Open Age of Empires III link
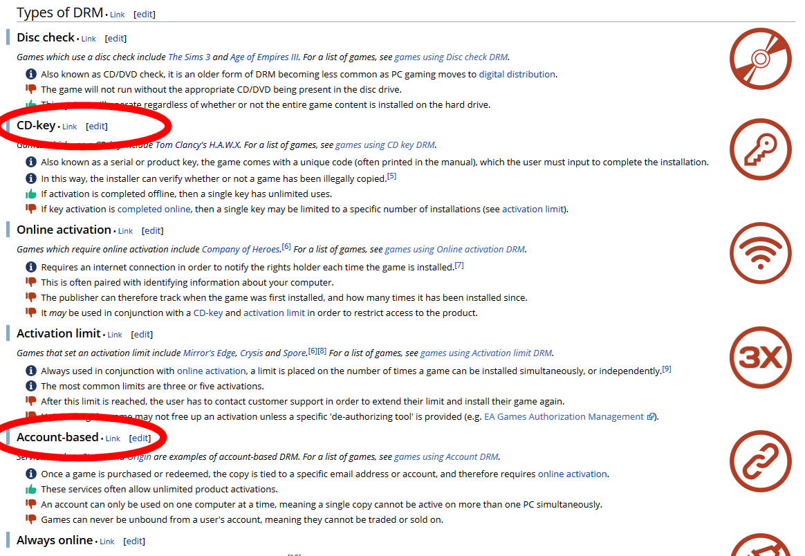 (264, 57)
